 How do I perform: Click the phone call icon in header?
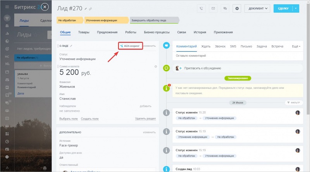coord(201,9)
